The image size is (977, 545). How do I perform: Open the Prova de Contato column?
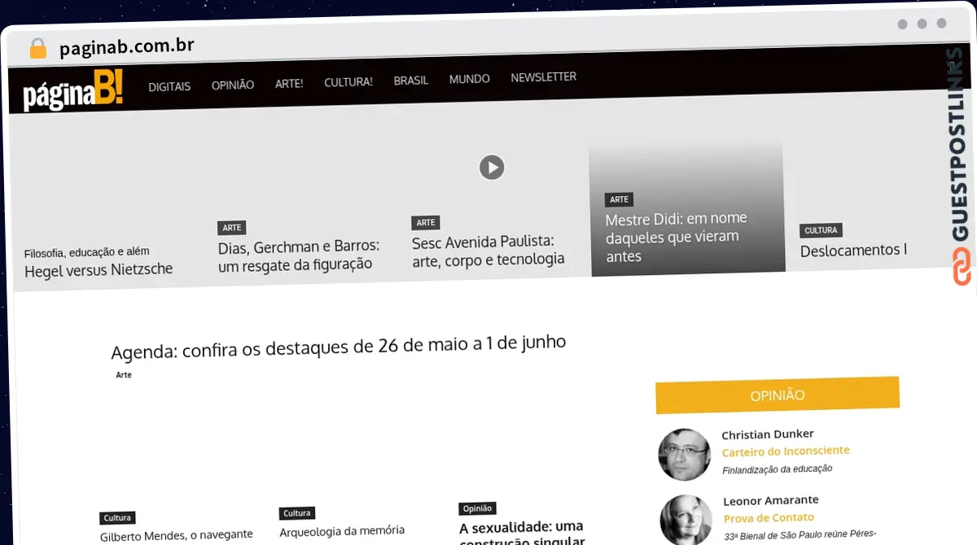click(769, 517)
